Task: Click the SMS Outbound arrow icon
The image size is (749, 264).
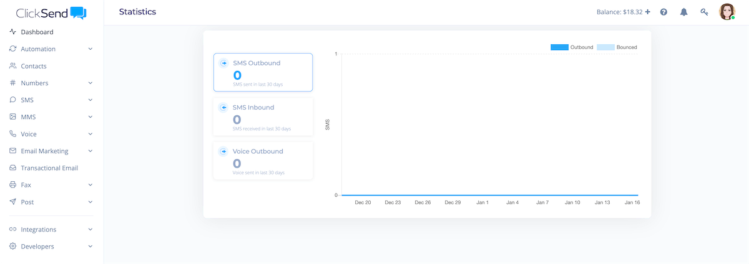Action: click(223, 63)
